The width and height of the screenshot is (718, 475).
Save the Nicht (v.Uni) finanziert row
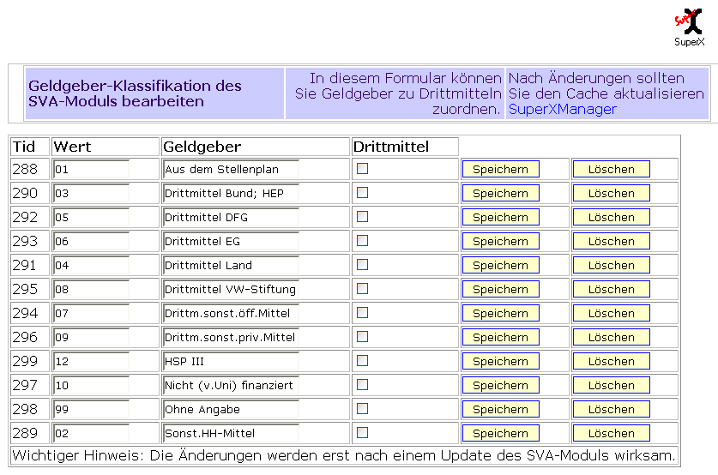[500, 385]
